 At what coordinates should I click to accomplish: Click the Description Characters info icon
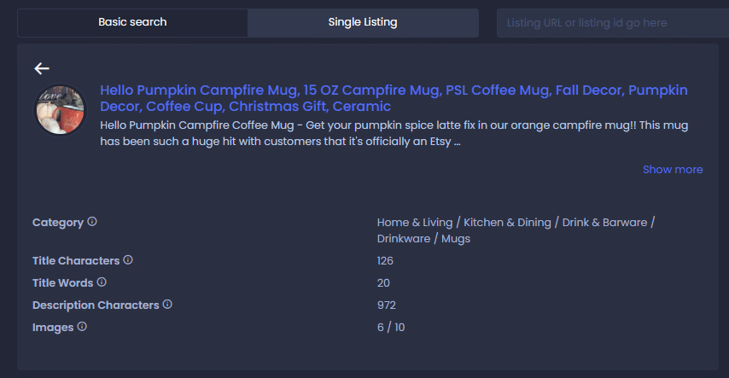167,304
